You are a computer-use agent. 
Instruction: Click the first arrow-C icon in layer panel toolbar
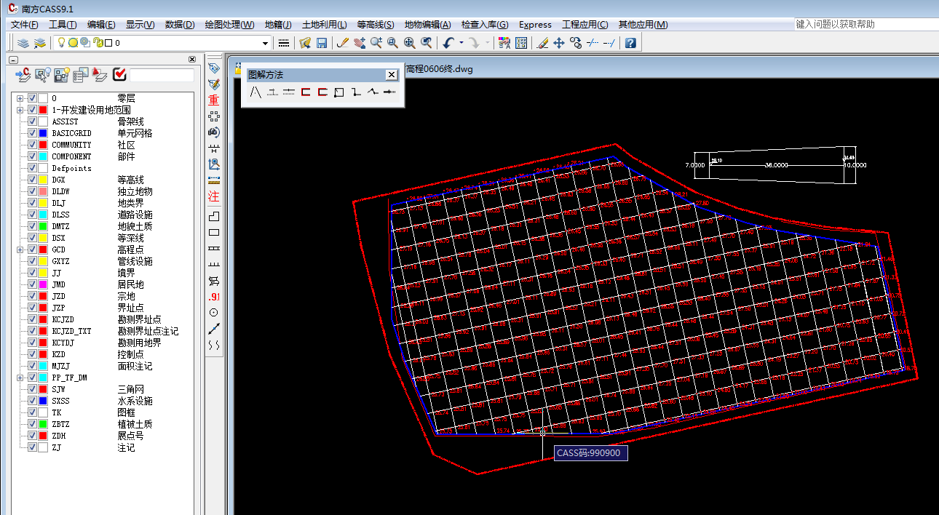coord(23,74)
